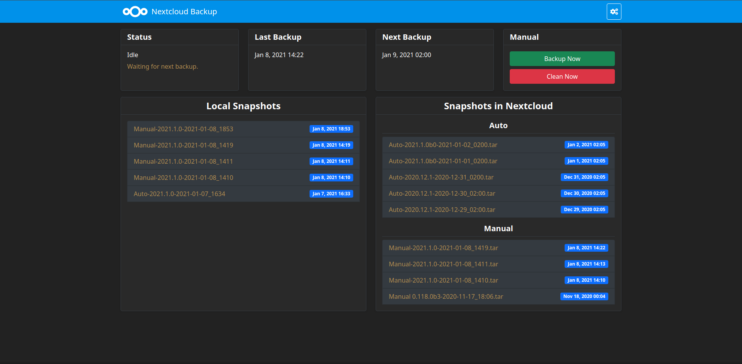The width and height of the screenshot is (742, 364).
Task: Click the Jan 8, 2021 14:22 blue badge
Action: (x=586, y=248)
